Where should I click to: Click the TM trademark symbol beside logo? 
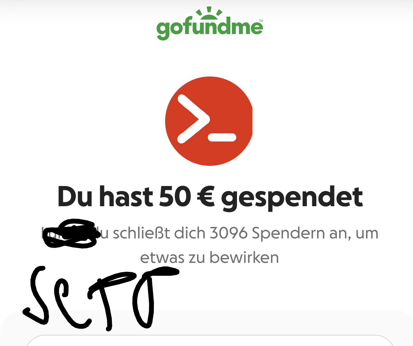point(261,20)
